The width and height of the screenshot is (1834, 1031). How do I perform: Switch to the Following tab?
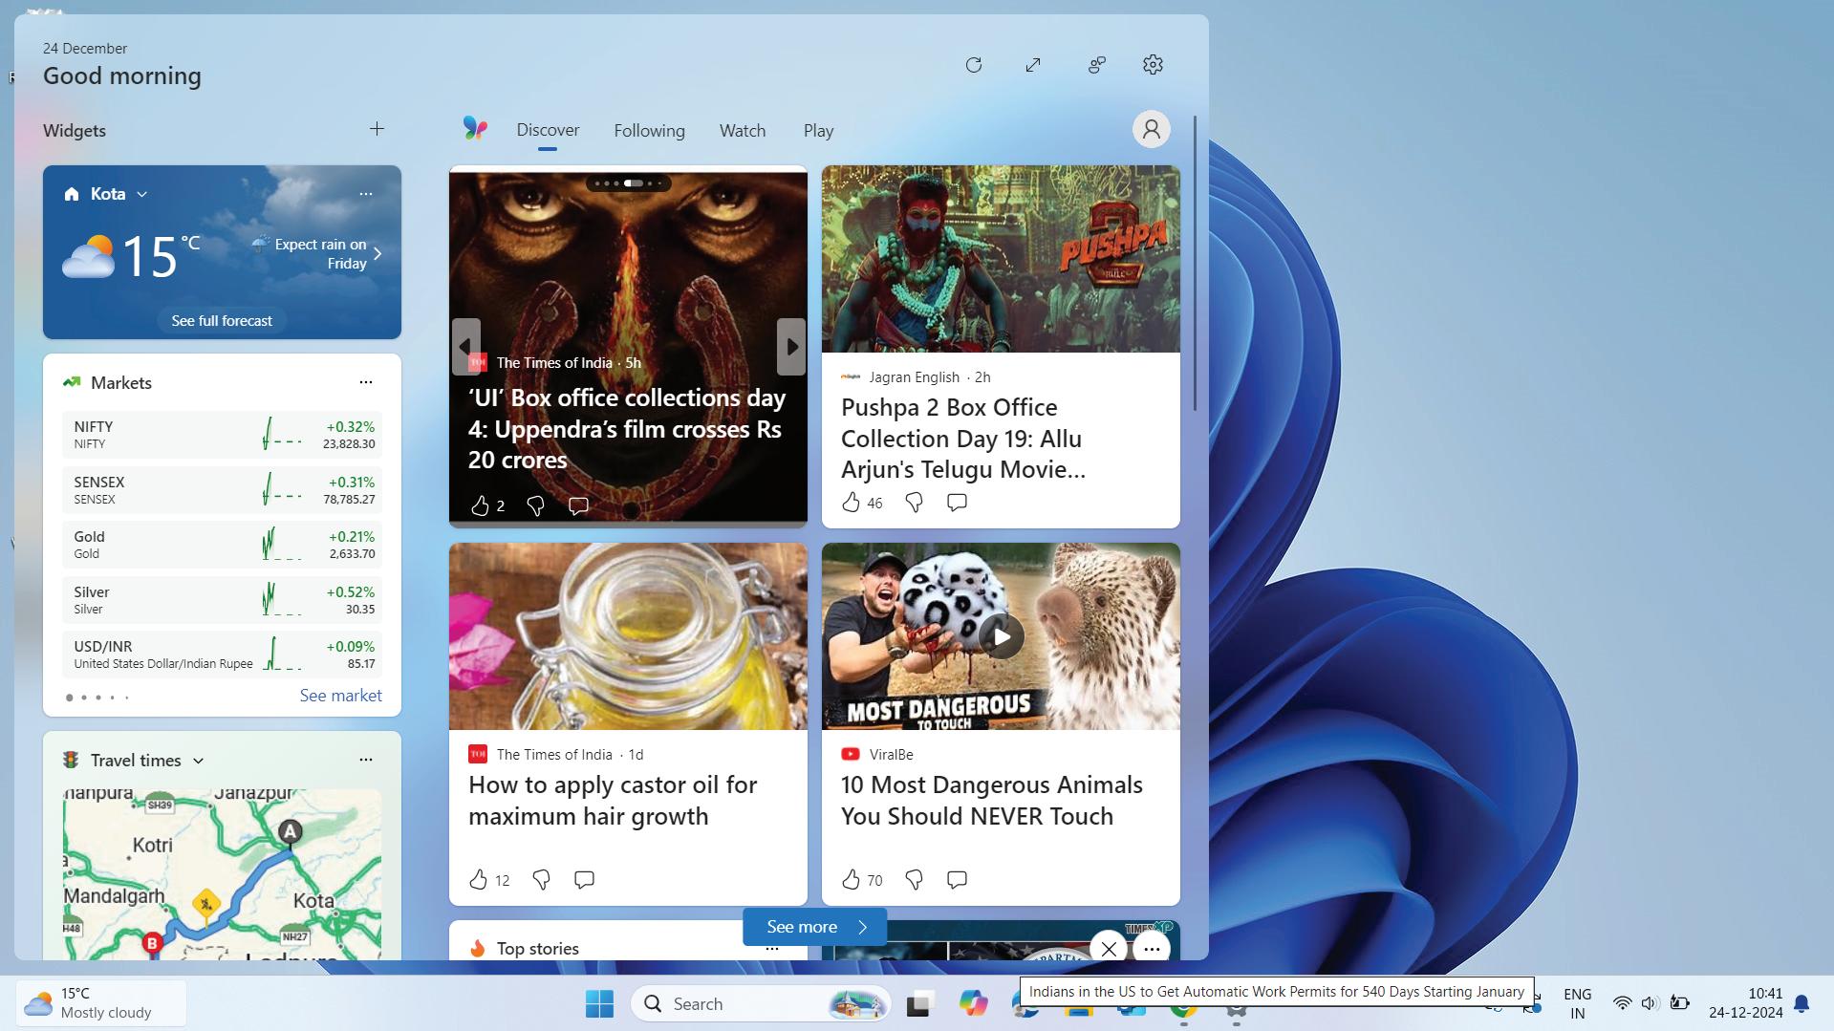(x=649, y=131)
